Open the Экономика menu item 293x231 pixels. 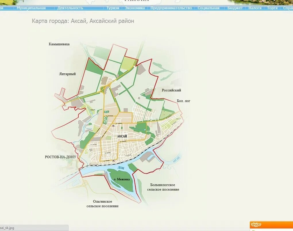(x=135, y=8)
